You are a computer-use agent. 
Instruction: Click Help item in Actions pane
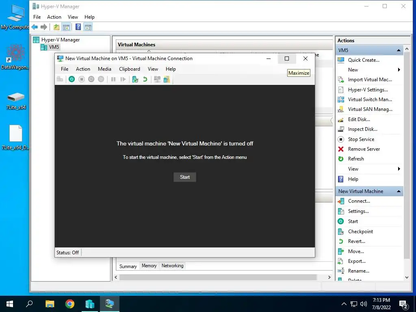tap(353, 179)
